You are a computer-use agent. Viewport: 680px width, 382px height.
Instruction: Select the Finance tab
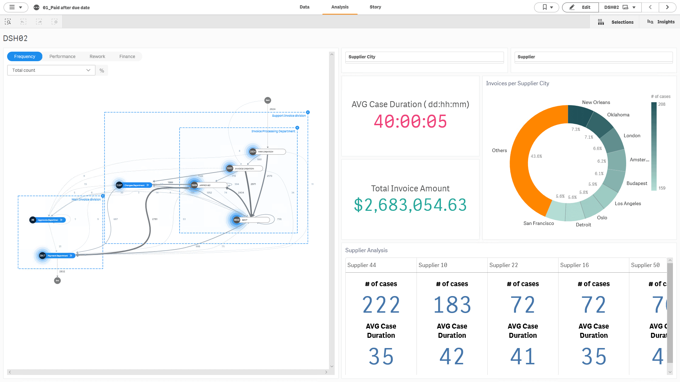click(x=127, y=57)
